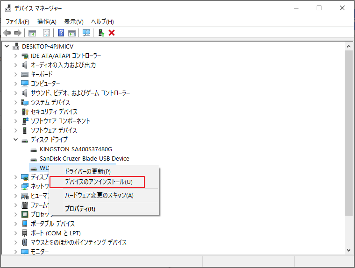The width and height of the screenshot is (355, 268).
Task: Click the Properties toolbar icon
Action: [x=46, y=33]
